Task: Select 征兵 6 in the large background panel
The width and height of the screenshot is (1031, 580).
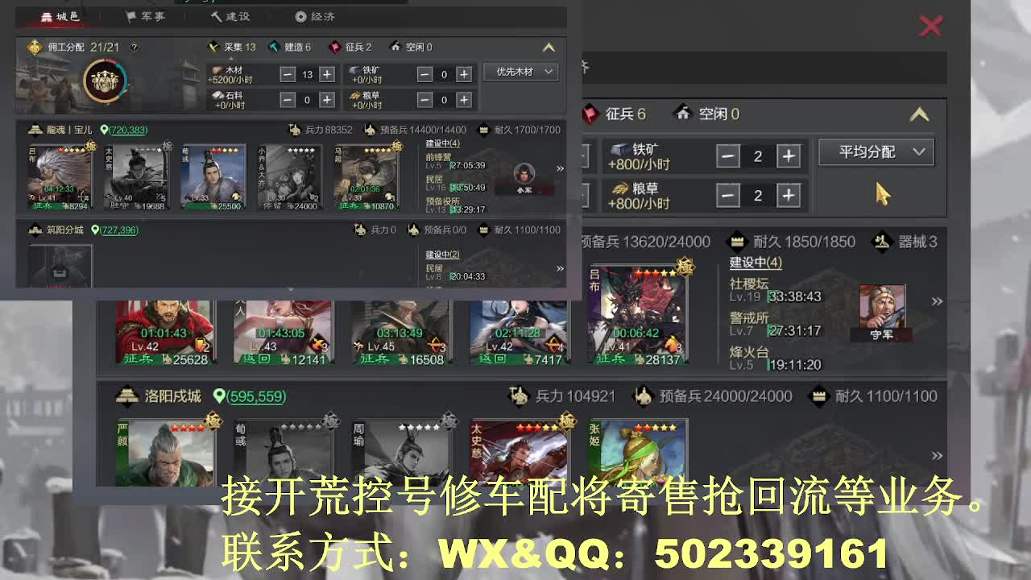Action: [x=615, y=114]
